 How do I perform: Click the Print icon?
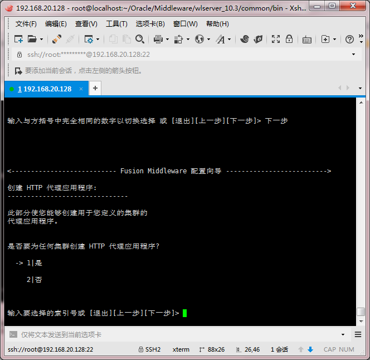[x=158, y=39]
